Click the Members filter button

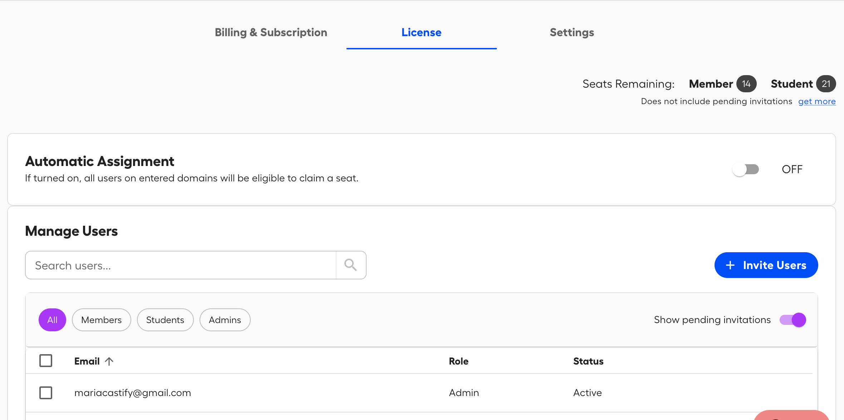101,320
